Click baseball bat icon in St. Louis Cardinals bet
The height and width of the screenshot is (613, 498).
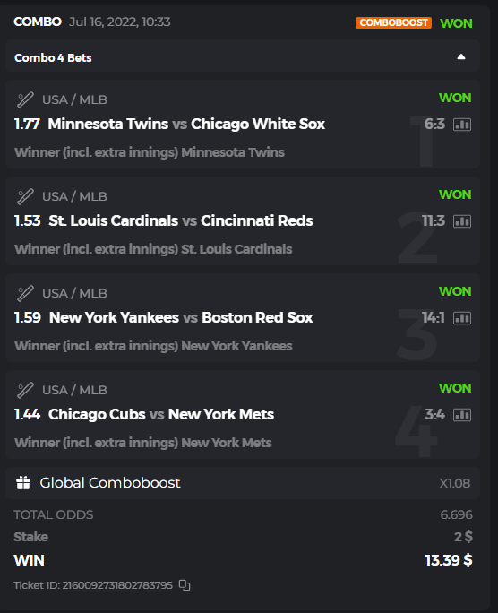click(x=25, y=196)
